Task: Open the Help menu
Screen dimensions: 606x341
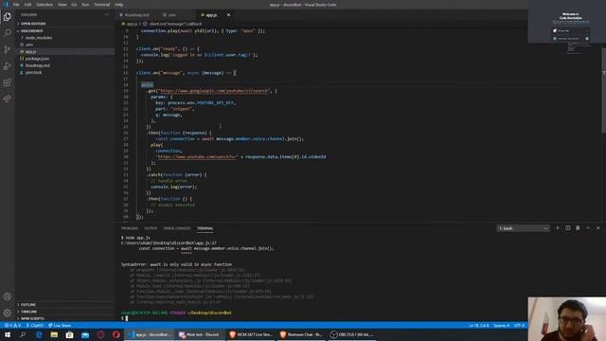Action: pos(118,5)
